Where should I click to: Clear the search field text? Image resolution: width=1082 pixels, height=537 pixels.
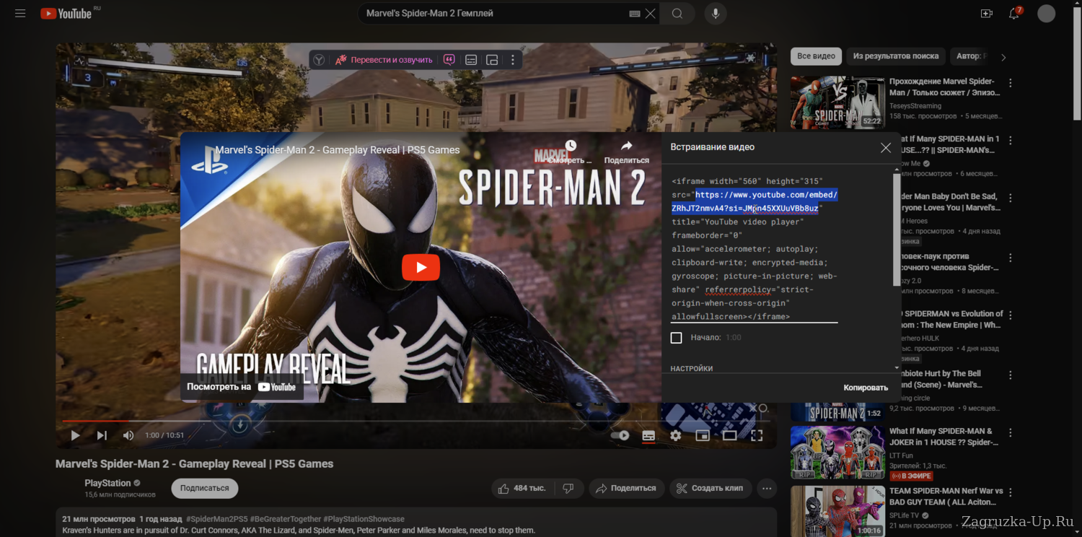651,14
